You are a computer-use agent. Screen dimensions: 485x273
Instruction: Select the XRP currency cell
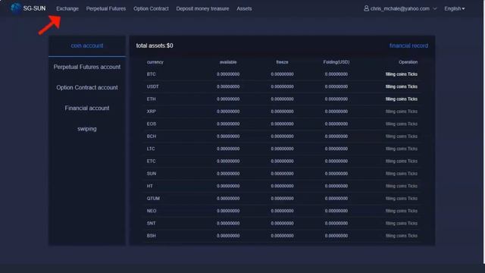click(152, 111)
